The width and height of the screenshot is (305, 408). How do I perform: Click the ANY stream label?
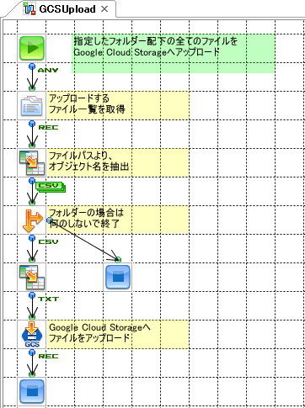tap(48, 71)
